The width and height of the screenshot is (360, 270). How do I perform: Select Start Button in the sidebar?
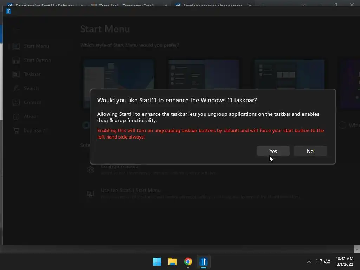pos(37,60)
